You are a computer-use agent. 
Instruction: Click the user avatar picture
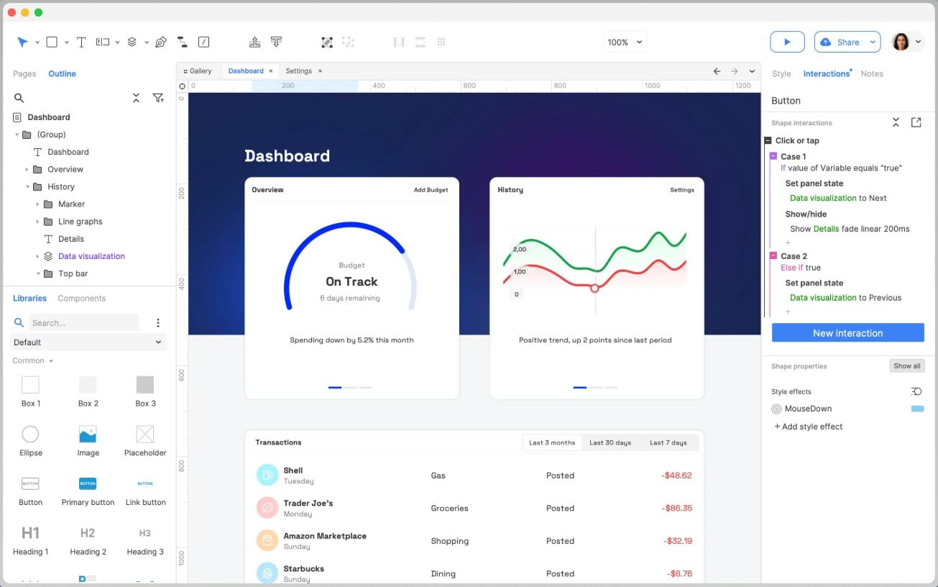pyautogui.click(x=901, y=42)
